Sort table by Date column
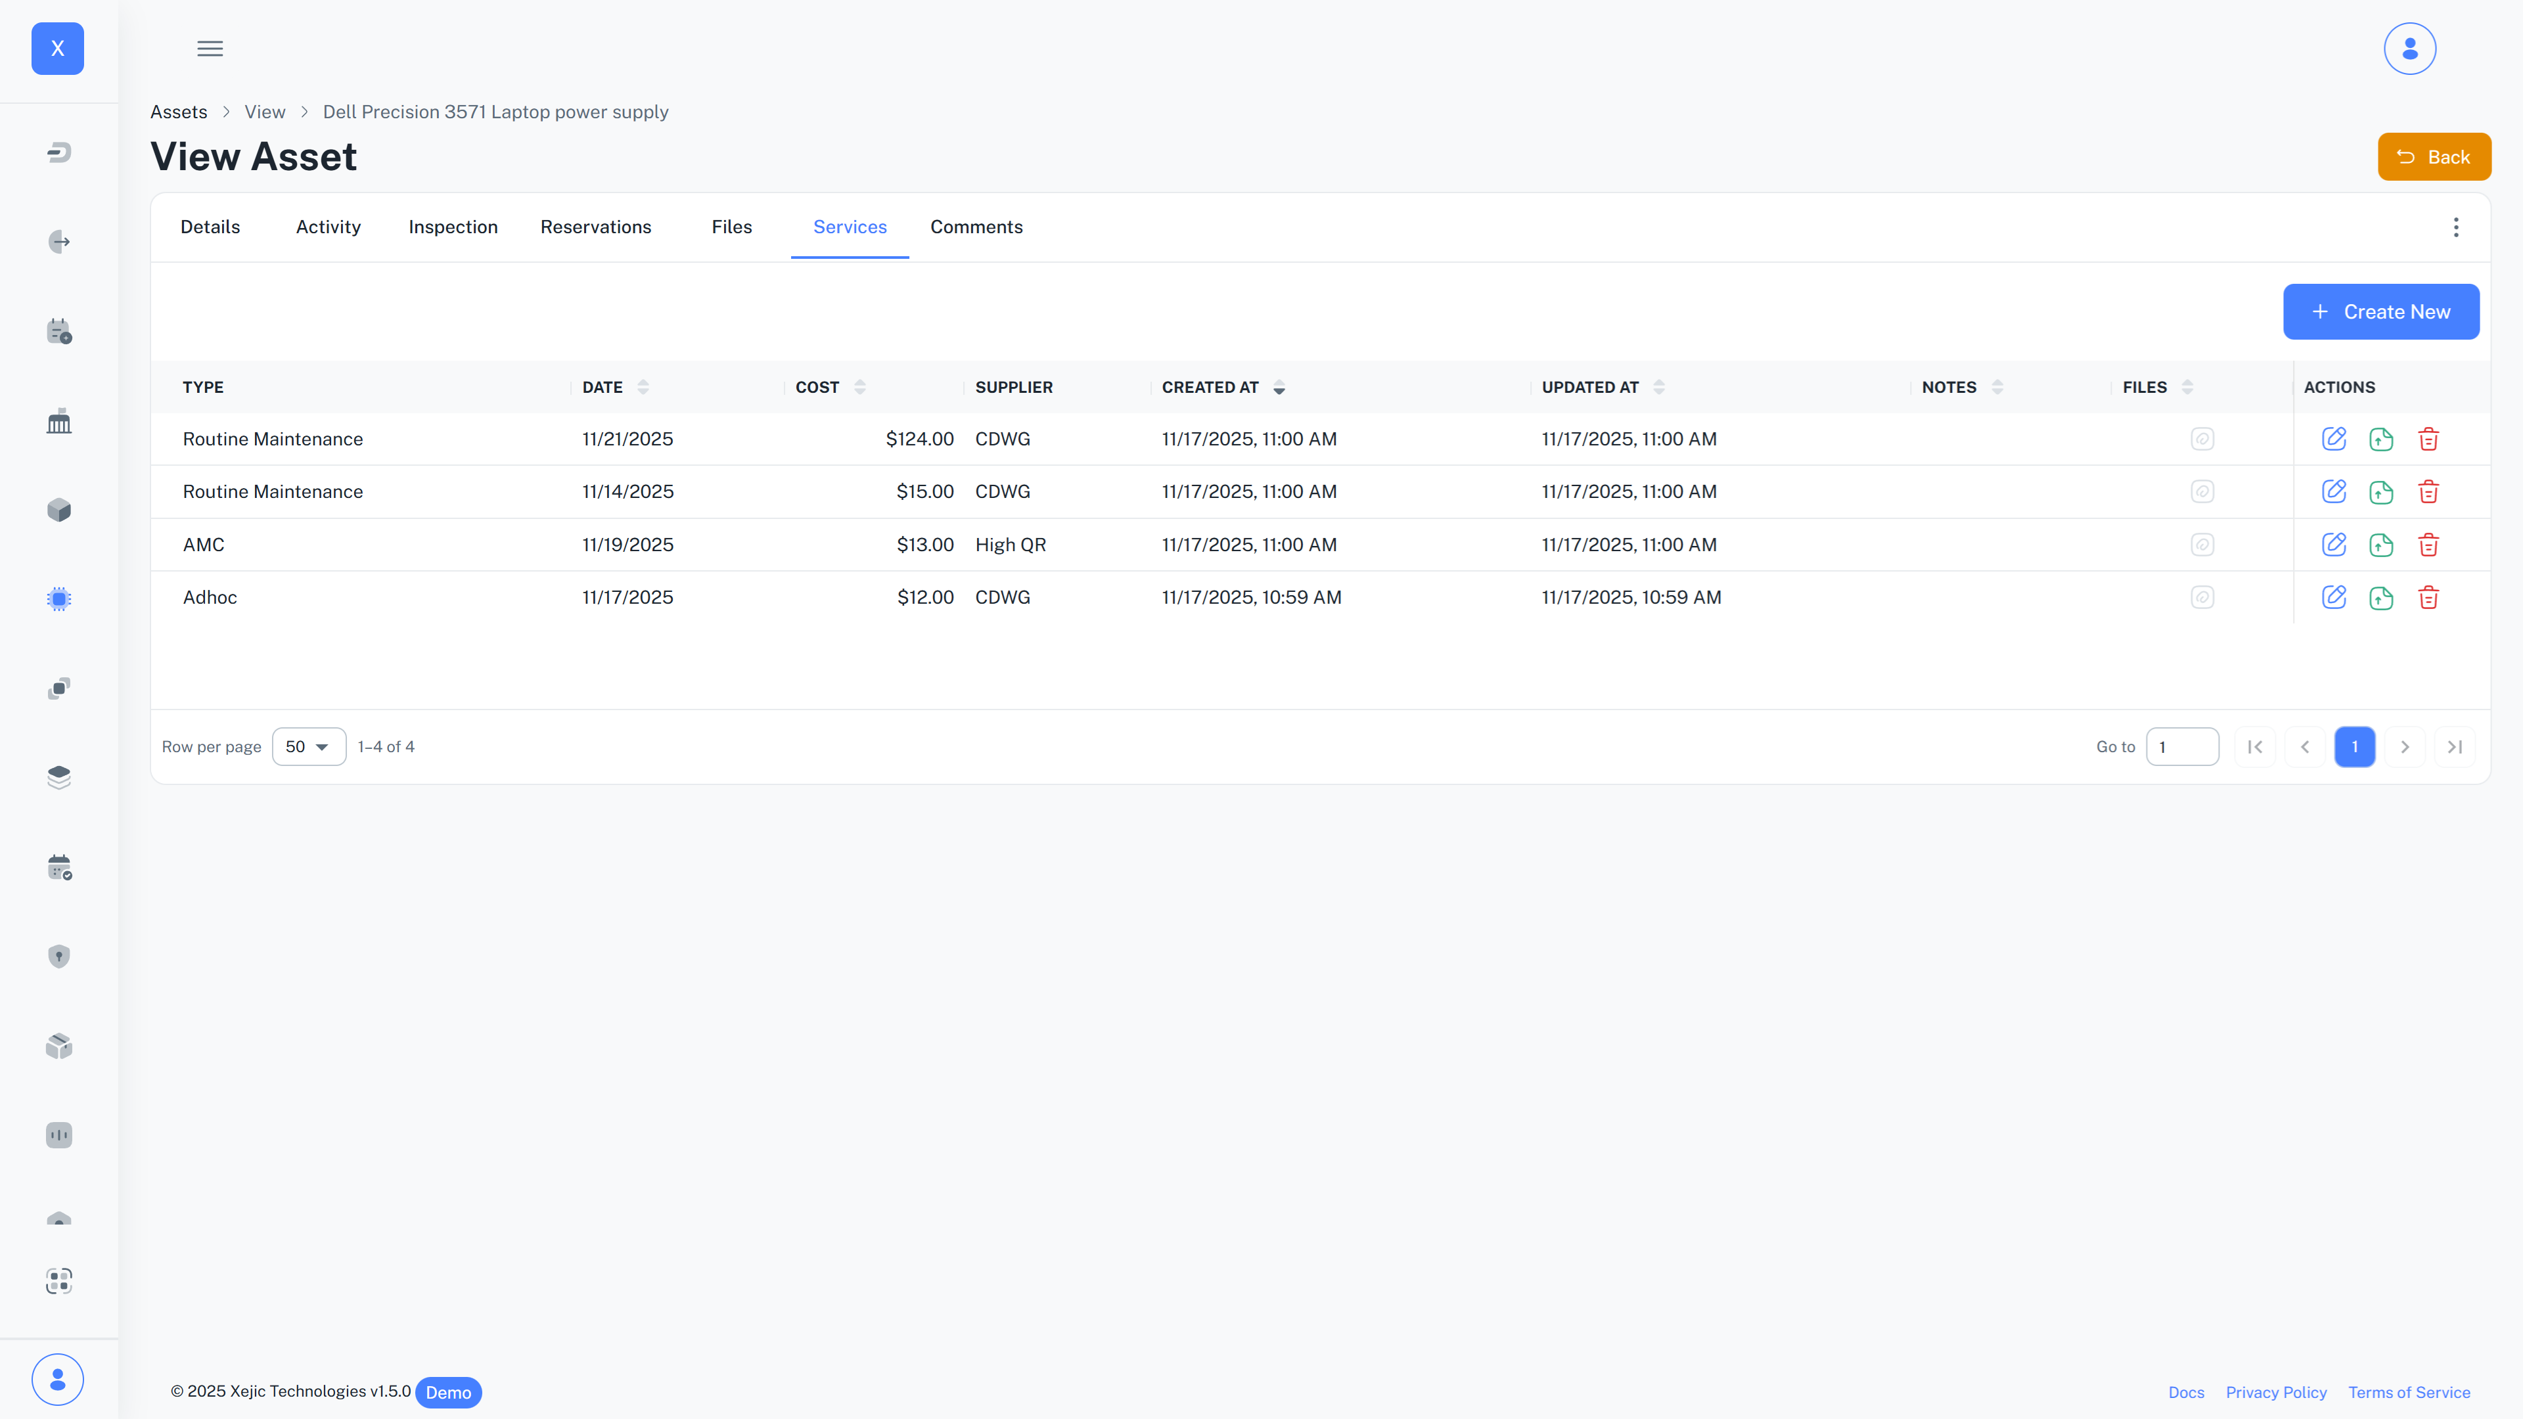 643,387
